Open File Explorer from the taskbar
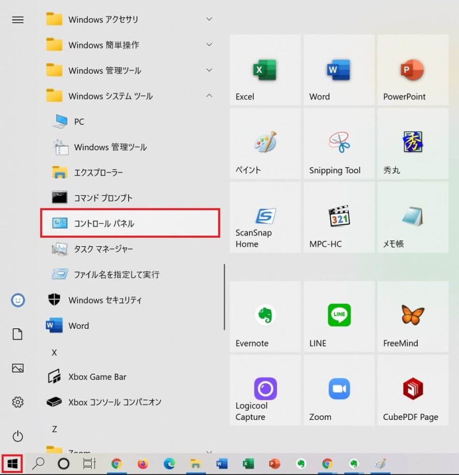This screenshot has height=475, width=459. [196, 464]
